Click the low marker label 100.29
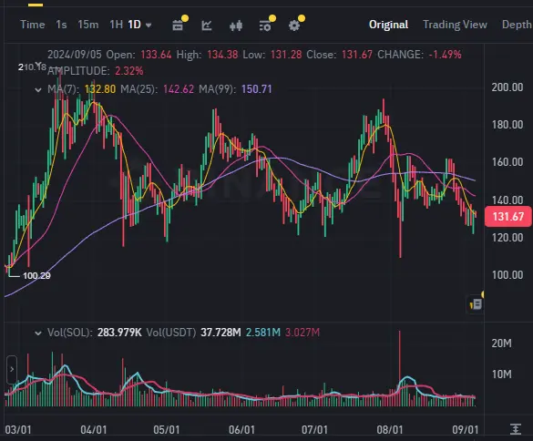533x441 pixels. pyautogui.click(x=36, y=276)
